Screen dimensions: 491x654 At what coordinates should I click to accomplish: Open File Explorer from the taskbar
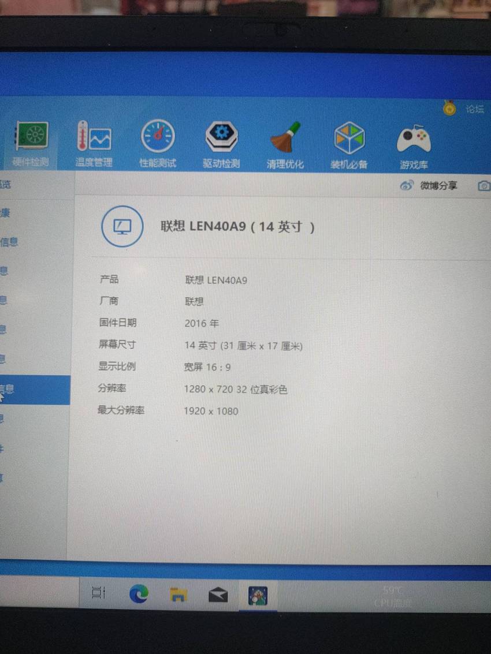coord(178,595)
